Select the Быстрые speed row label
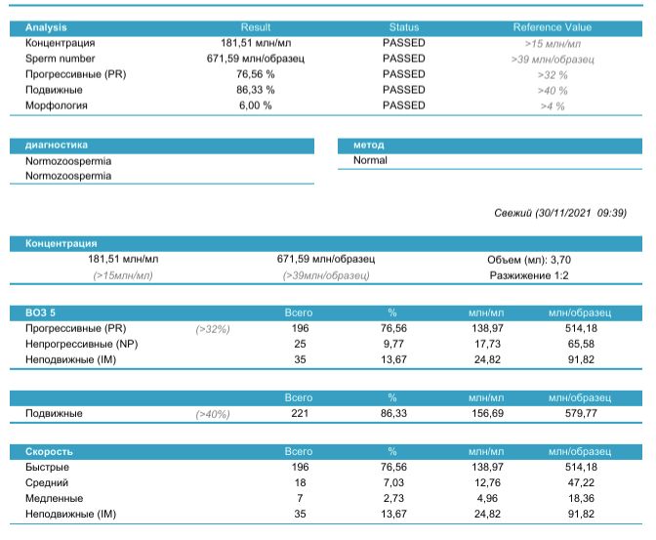Viewport: 656px width, 540px height. pos(47,467)
